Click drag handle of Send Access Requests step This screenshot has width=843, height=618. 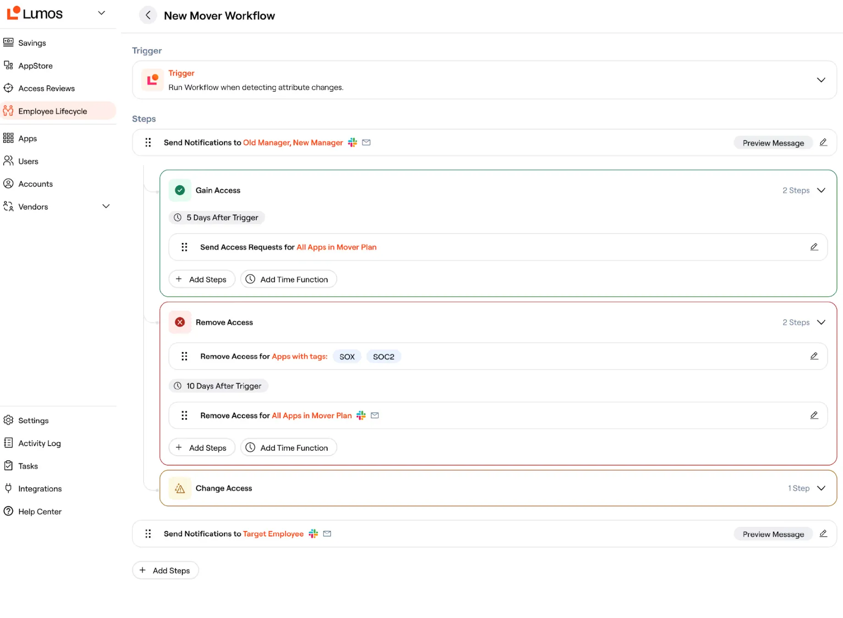click(184, 247)
